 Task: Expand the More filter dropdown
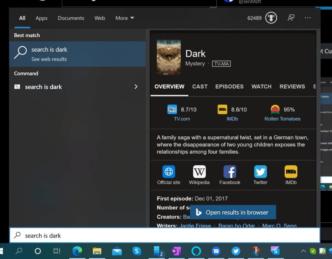click(x=124, y=18)
